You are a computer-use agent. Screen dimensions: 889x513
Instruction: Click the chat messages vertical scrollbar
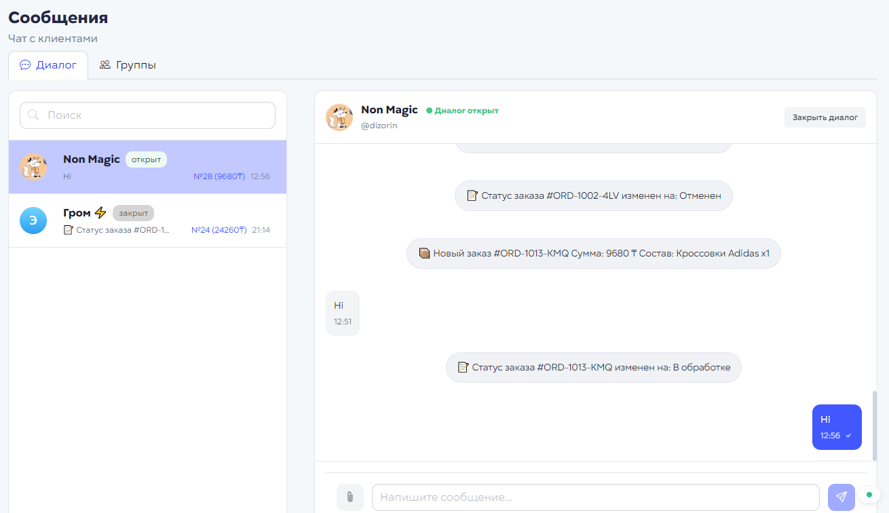[x=874, y=425]
